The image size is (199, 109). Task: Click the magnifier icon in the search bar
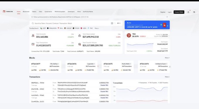pos(33,23)
